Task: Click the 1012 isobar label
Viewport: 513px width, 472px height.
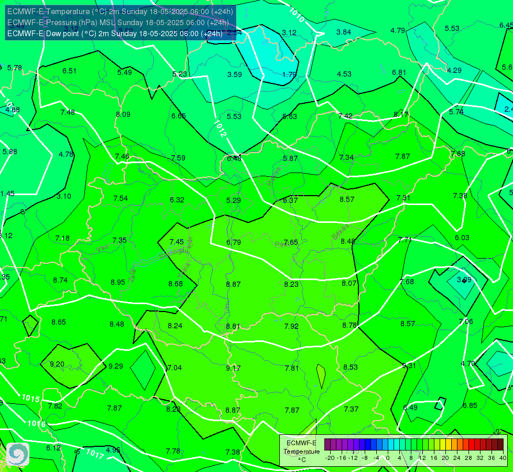Action: coord(220,128)
